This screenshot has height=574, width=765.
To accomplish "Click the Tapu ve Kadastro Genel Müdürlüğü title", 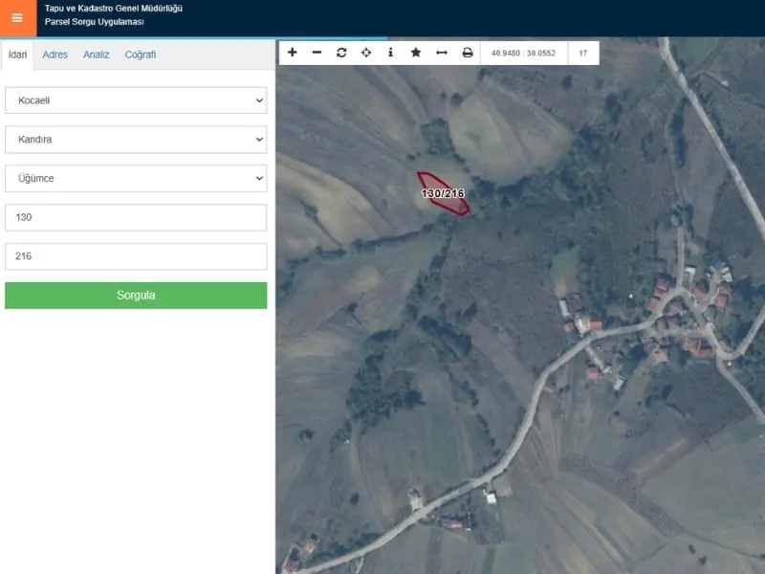I will (114, 9).
